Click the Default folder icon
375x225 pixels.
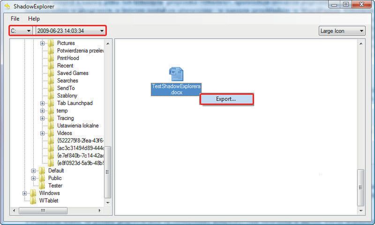click(x=42, y=171)
